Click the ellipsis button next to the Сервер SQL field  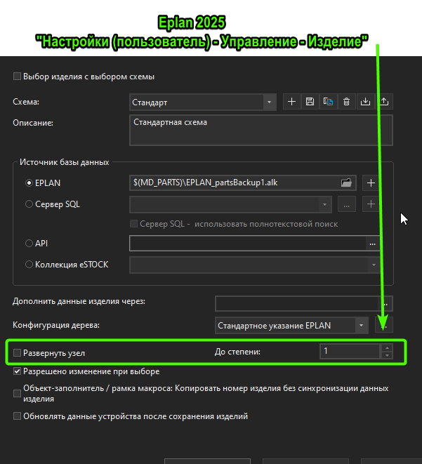pos(347,204)
